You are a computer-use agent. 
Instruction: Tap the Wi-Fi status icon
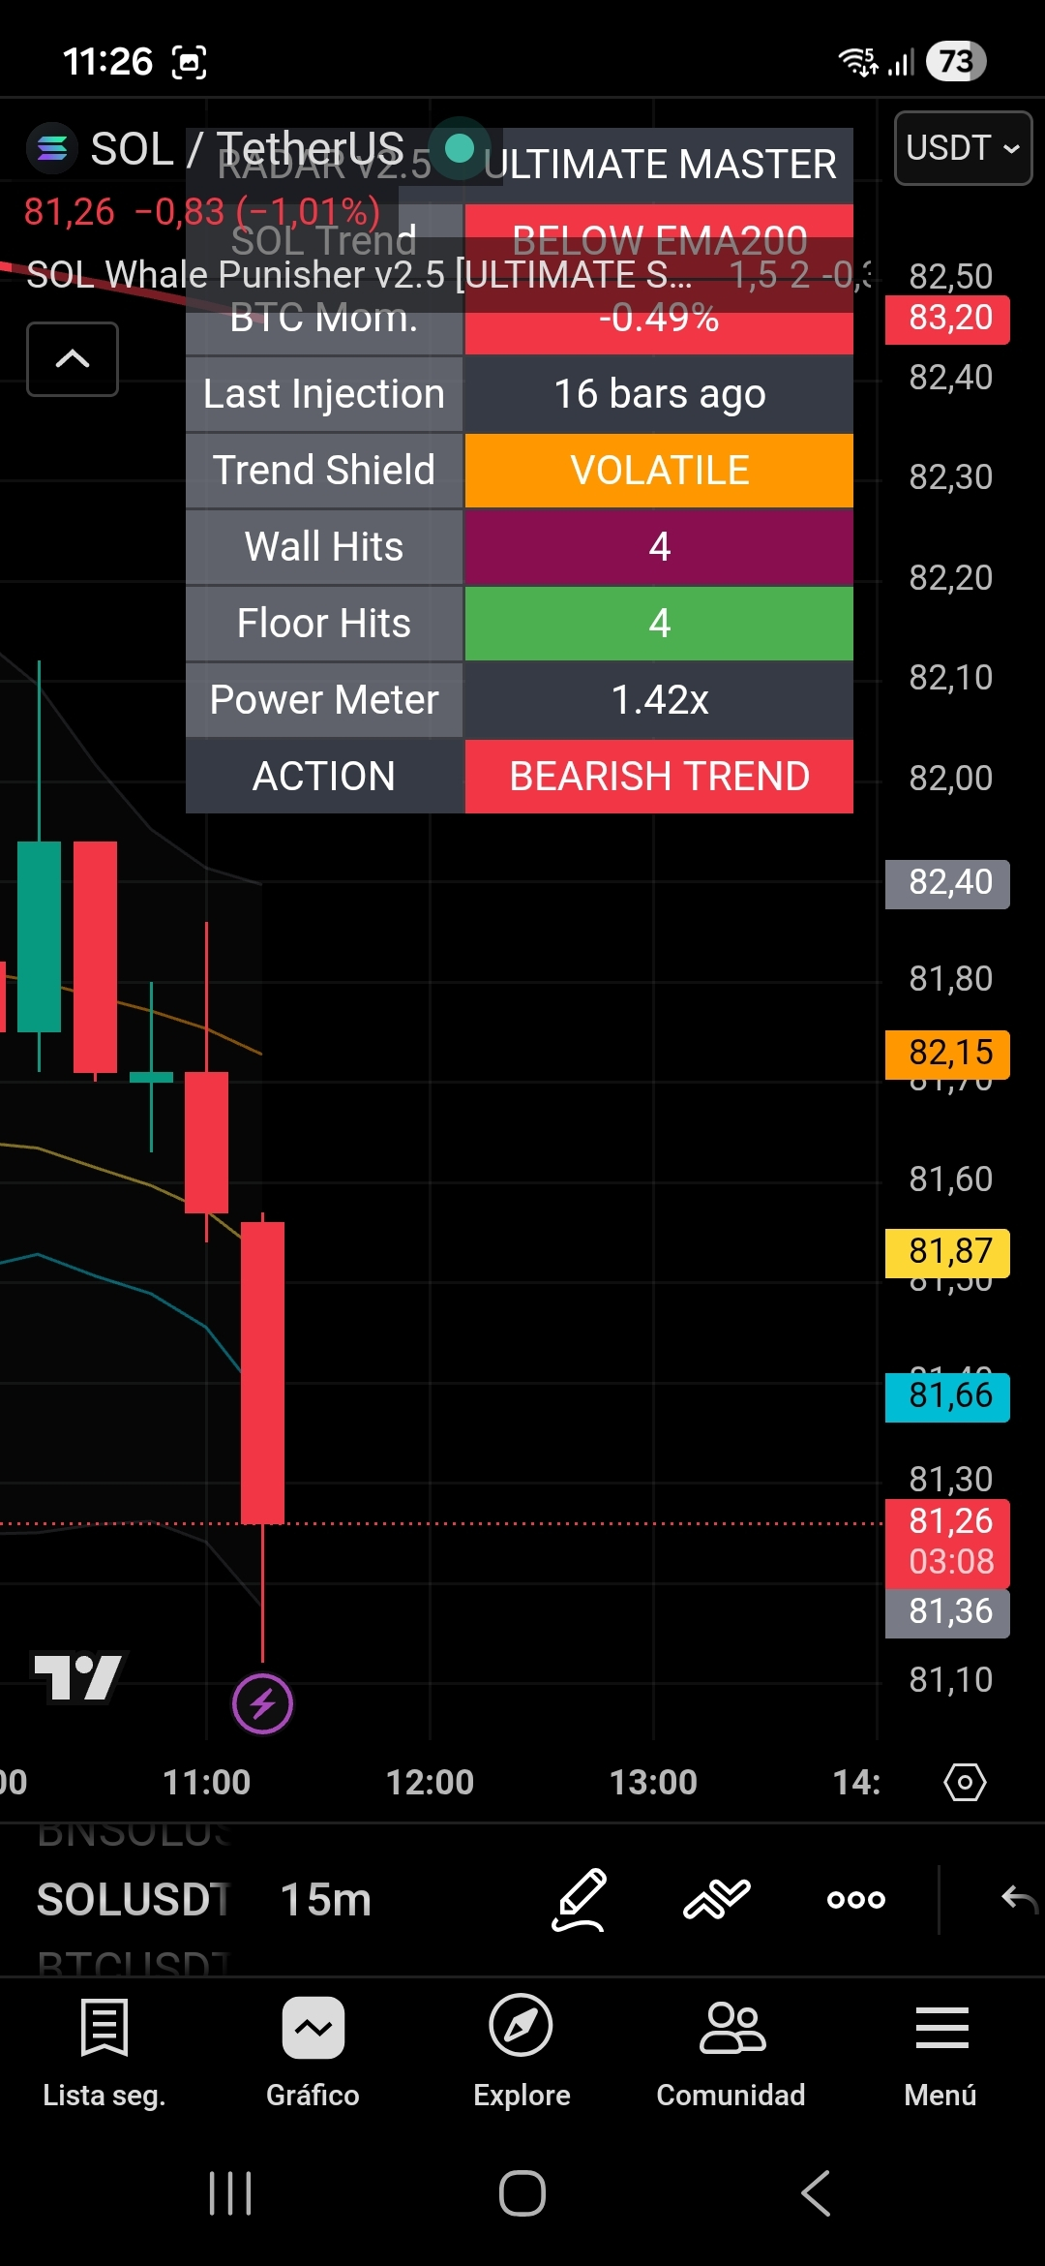point(858,62)
